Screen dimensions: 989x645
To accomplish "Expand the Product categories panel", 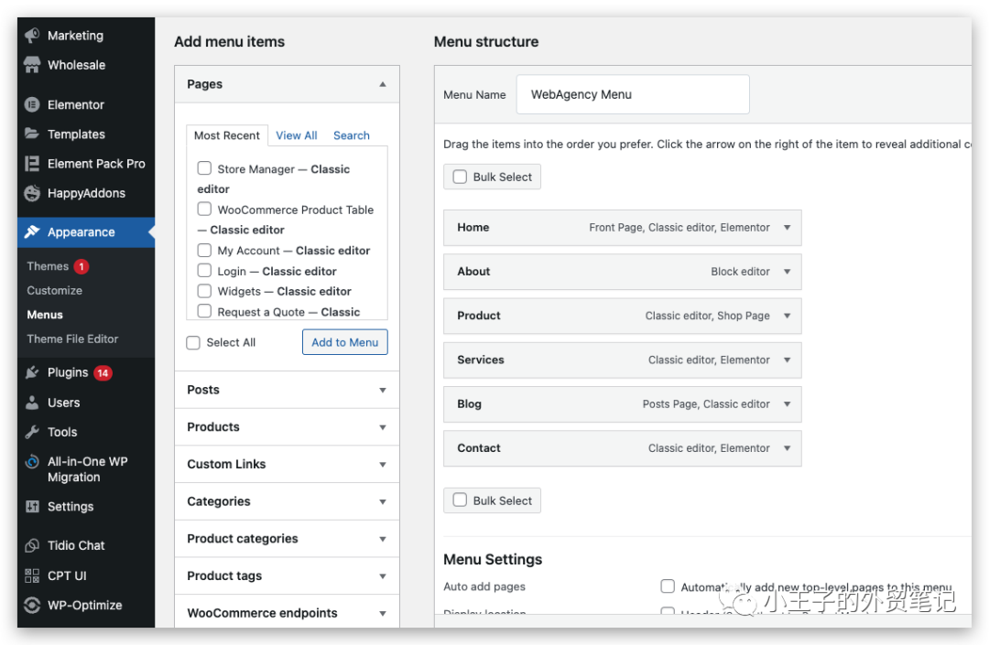I will click(382, 539).
